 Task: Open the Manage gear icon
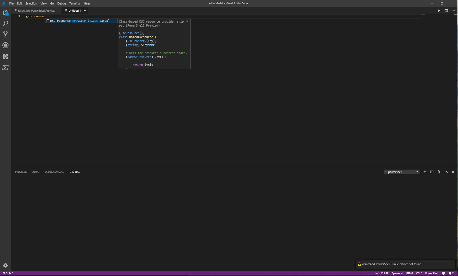5,265
